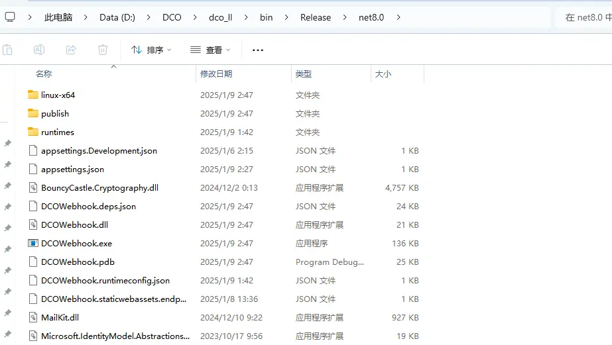Click the 2023/10/17 9:56 date cell
This screenshot has width=612, height=345.
click(231, 336)
